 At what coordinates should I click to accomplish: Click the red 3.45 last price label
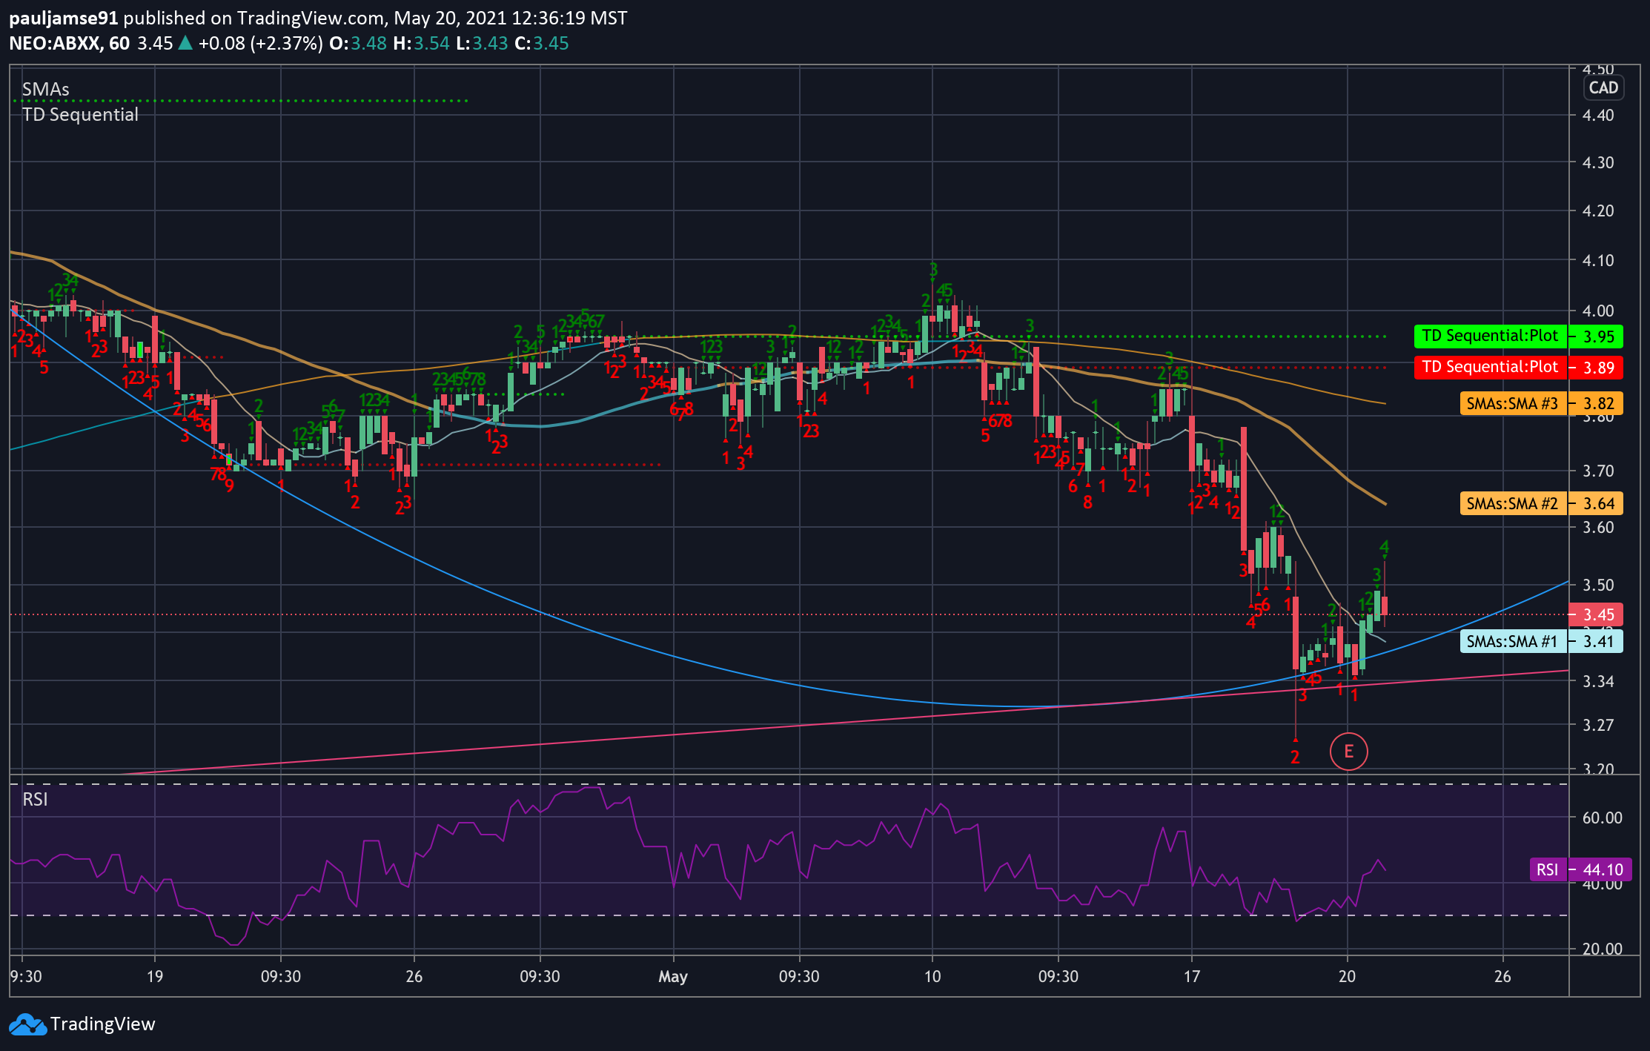click(1597, 614)
